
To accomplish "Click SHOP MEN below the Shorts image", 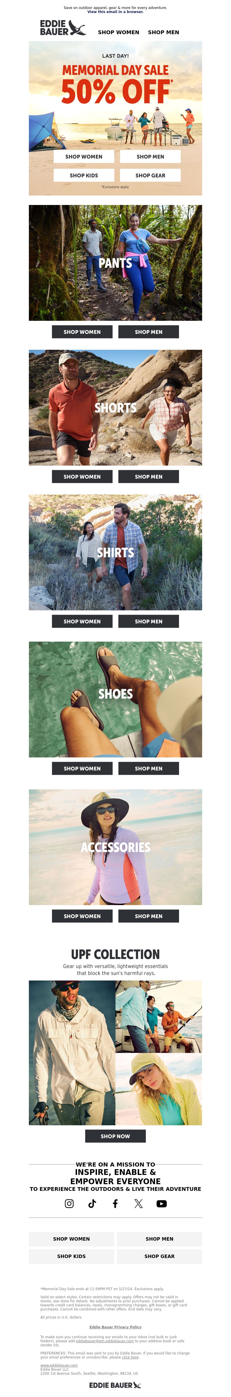I will tap(149, 477).
